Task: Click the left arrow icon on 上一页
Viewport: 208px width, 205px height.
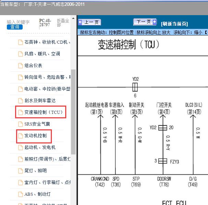Action: (80, 22)
